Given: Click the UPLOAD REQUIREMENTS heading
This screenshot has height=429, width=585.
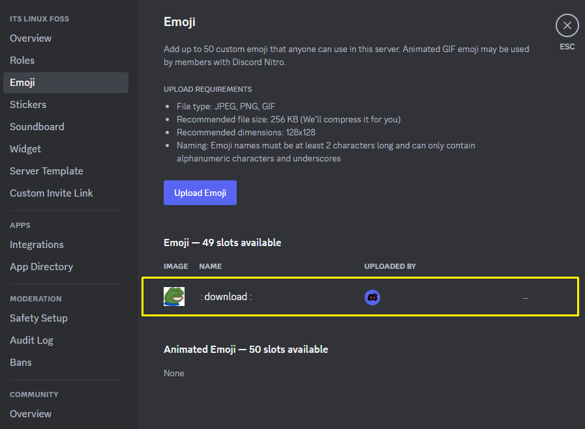Looking at the screenshot, I should [x=208, y=89].
